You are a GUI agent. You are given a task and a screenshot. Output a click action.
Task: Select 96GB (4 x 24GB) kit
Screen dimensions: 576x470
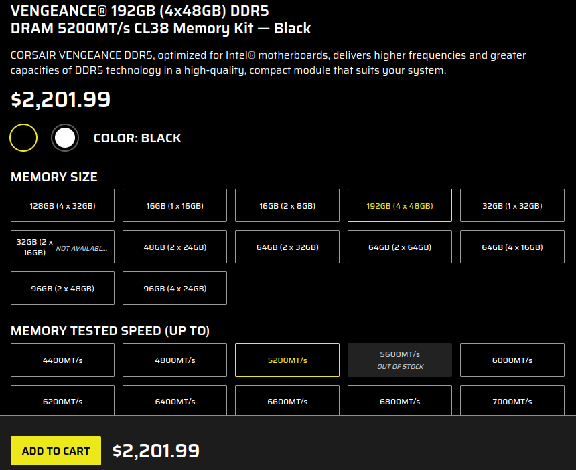[x=175, y=288]
